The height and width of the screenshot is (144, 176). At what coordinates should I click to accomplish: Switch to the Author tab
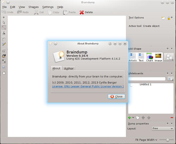[69, 69]
